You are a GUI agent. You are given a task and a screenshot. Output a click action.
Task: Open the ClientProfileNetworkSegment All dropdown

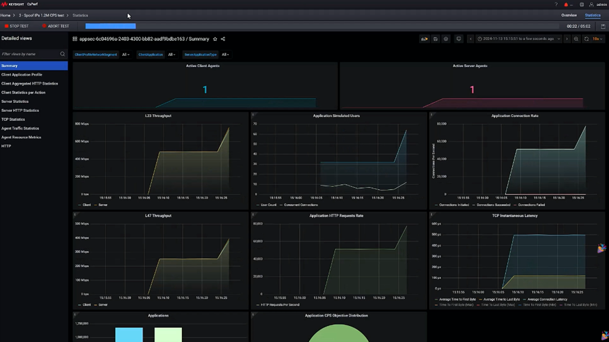click(125, 55)
